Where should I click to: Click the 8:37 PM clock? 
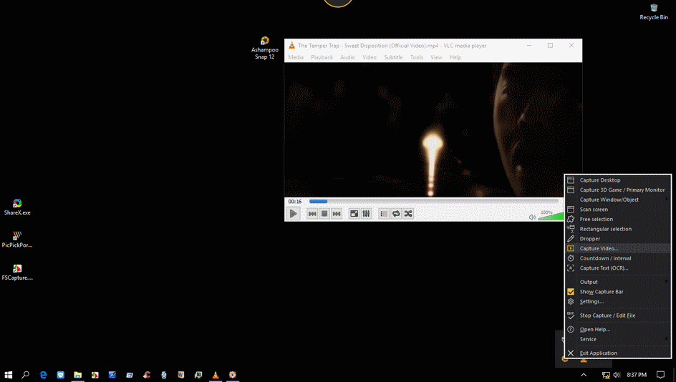coord(637,375)
